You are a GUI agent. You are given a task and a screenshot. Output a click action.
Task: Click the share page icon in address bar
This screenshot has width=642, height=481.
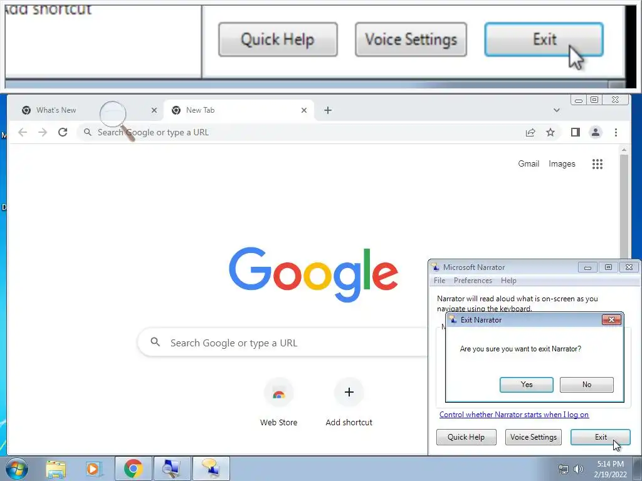coord(530,132)
